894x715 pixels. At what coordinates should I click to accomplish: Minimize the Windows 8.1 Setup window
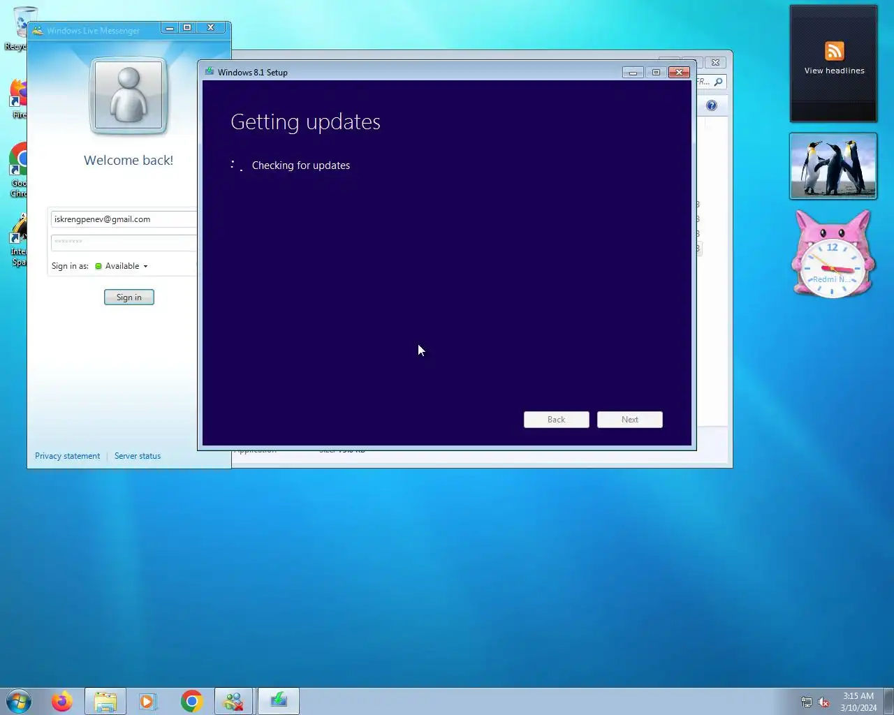[x=633, y=72]
